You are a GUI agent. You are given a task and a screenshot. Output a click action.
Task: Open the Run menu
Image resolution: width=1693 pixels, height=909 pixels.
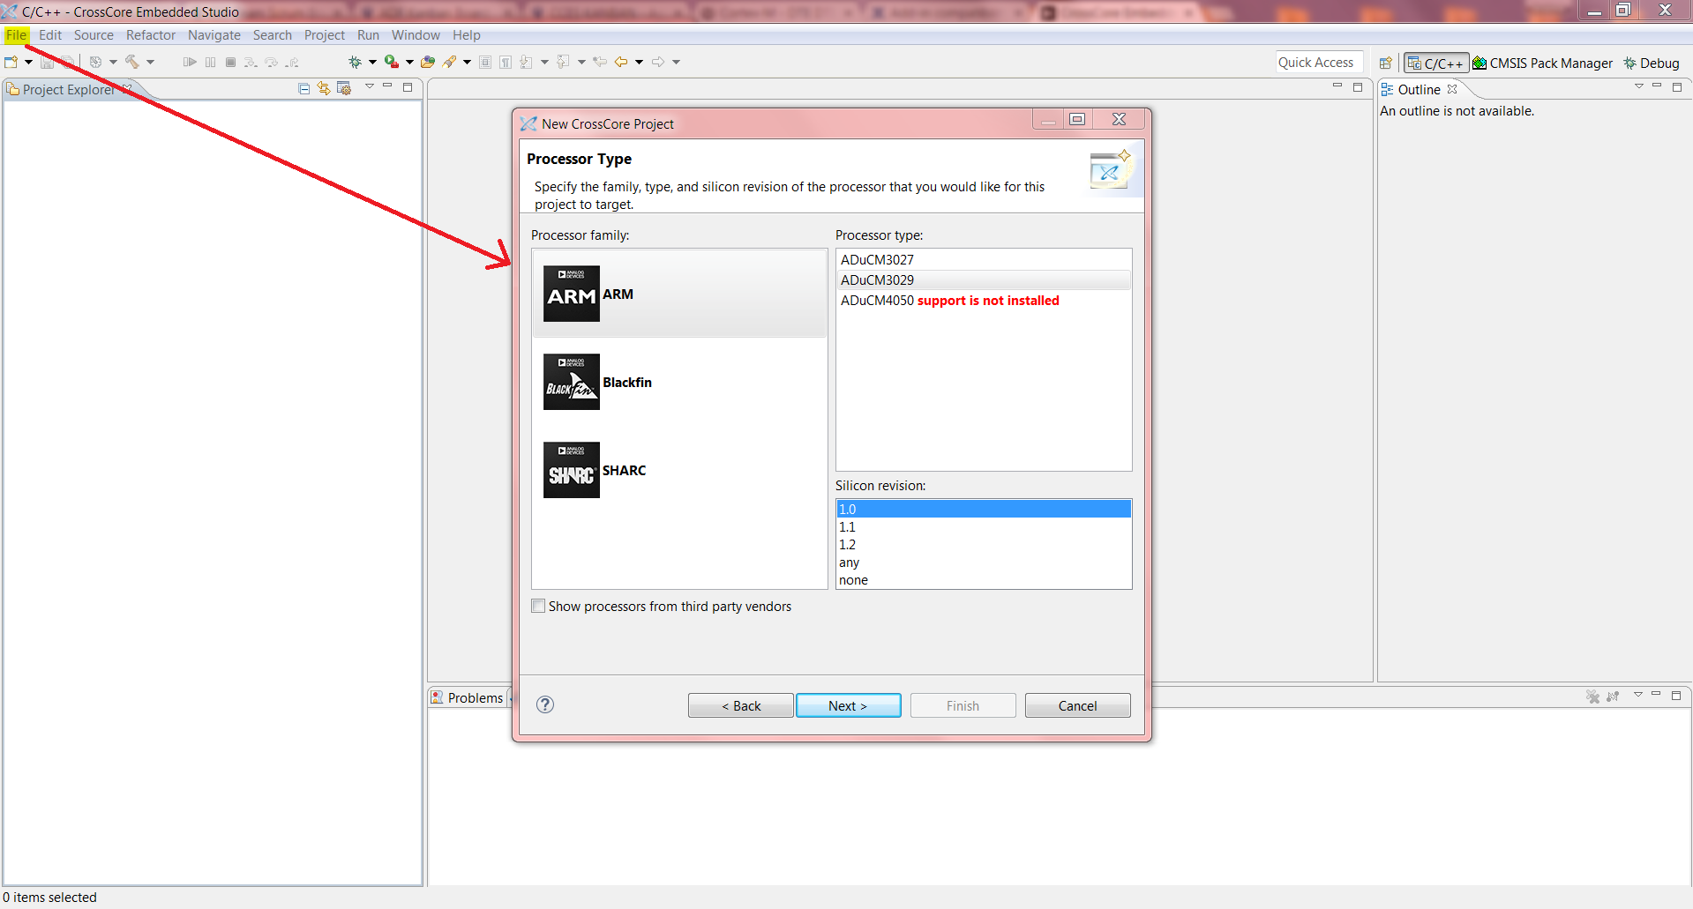368,35
